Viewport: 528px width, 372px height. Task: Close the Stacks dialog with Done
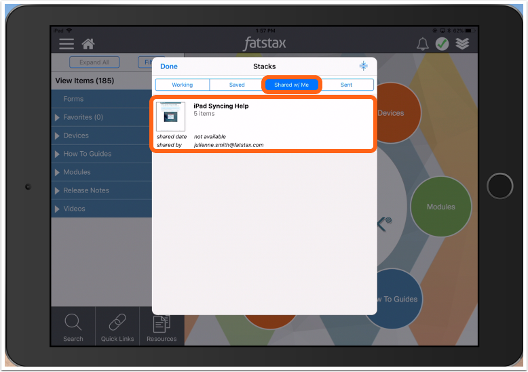tap(169, 66)
